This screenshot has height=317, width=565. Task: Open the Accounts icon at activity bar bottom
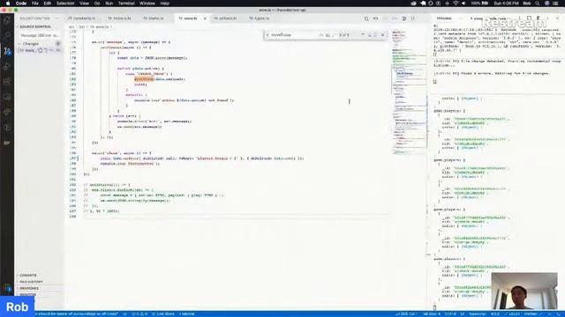pos(7,288)
